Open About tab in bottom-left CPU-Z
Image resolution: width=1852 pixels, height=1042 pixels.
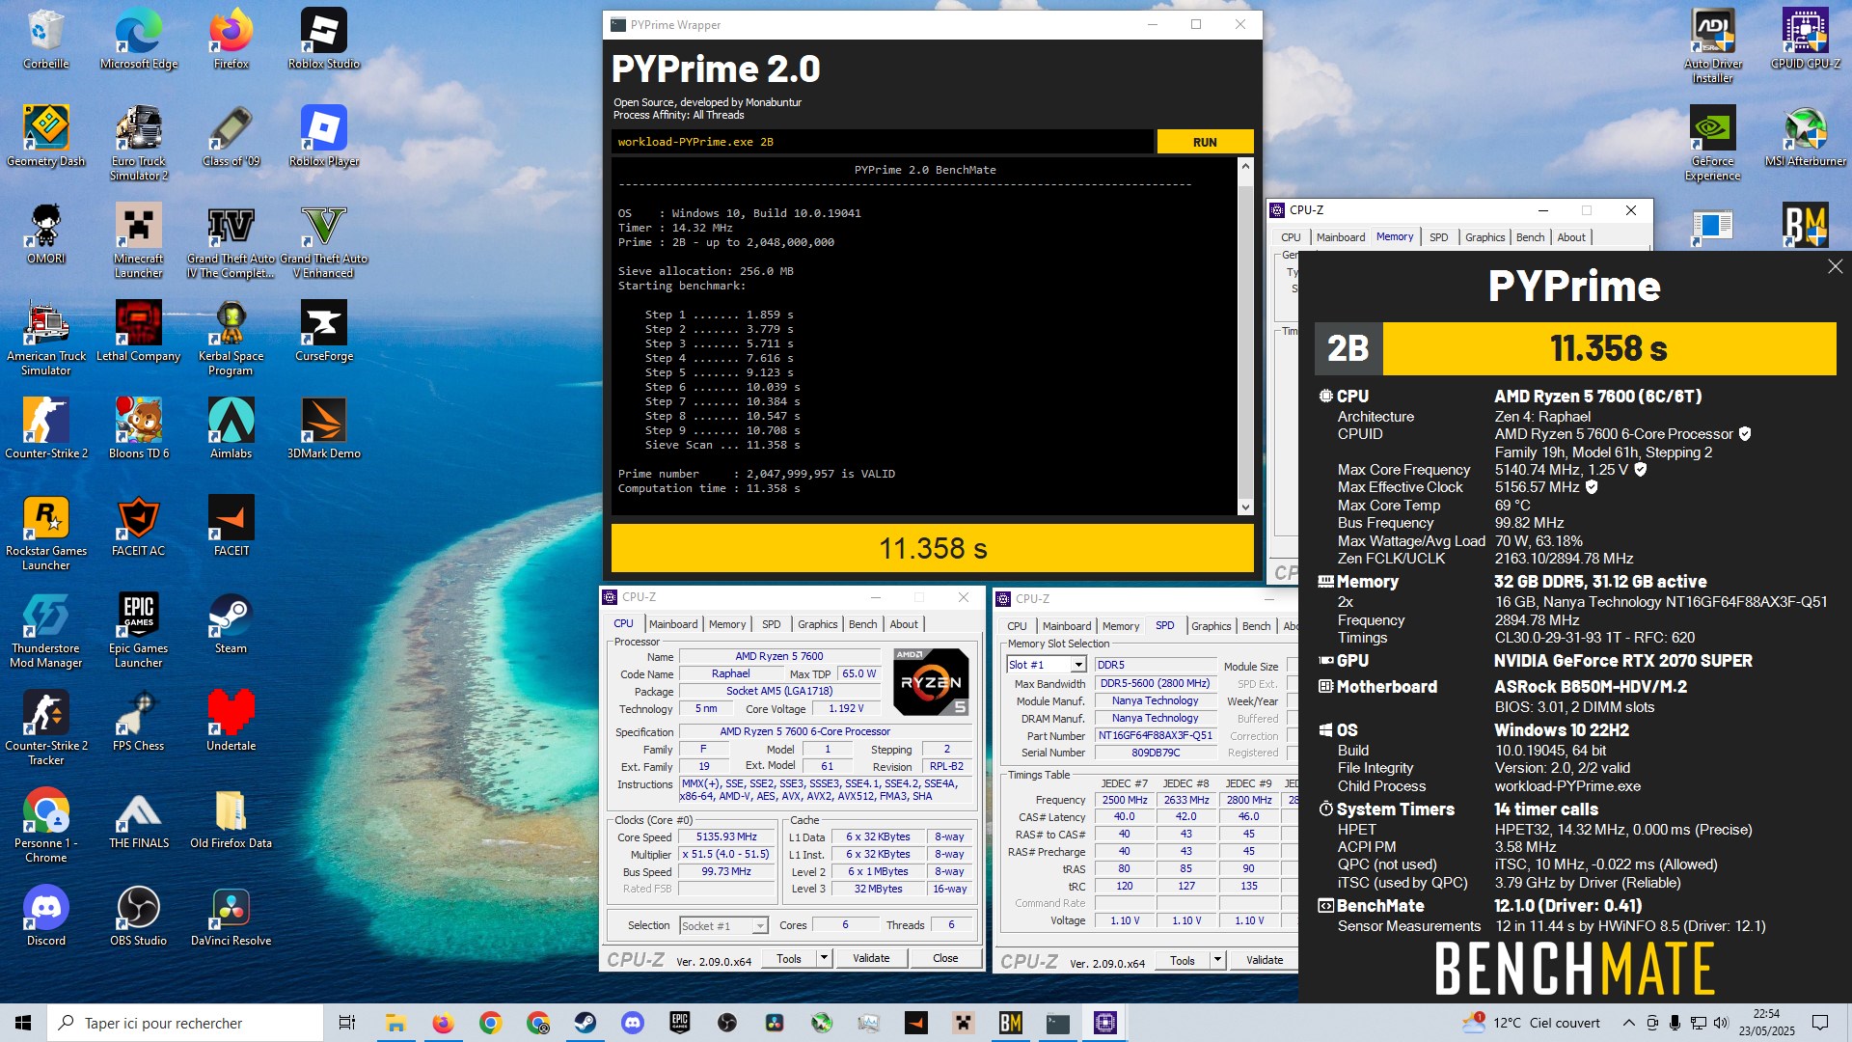tap(904, 624)
